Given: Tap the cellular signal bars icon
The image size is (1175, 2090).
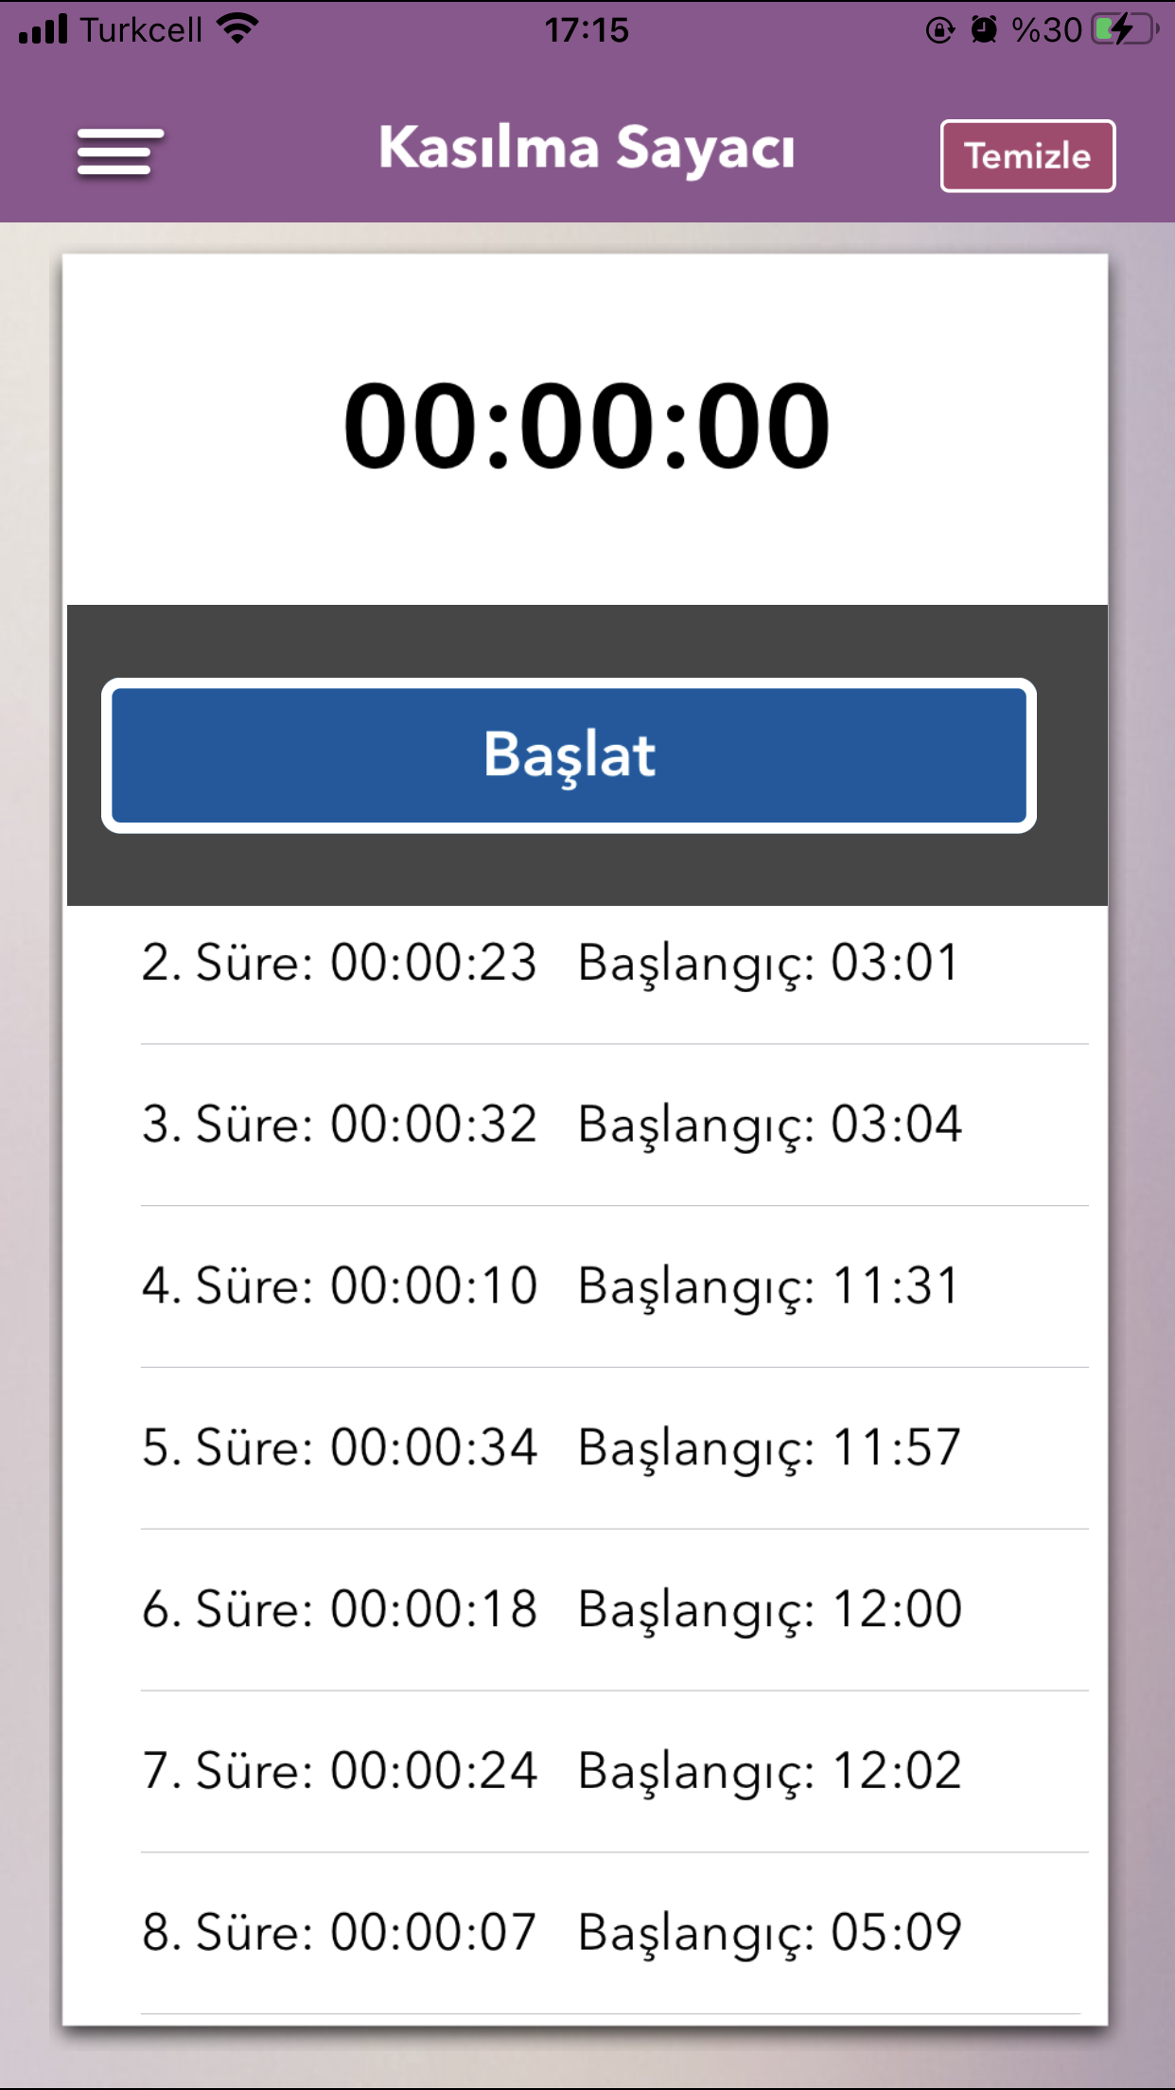Looking at the screenshot, I should tap(44, 30).
